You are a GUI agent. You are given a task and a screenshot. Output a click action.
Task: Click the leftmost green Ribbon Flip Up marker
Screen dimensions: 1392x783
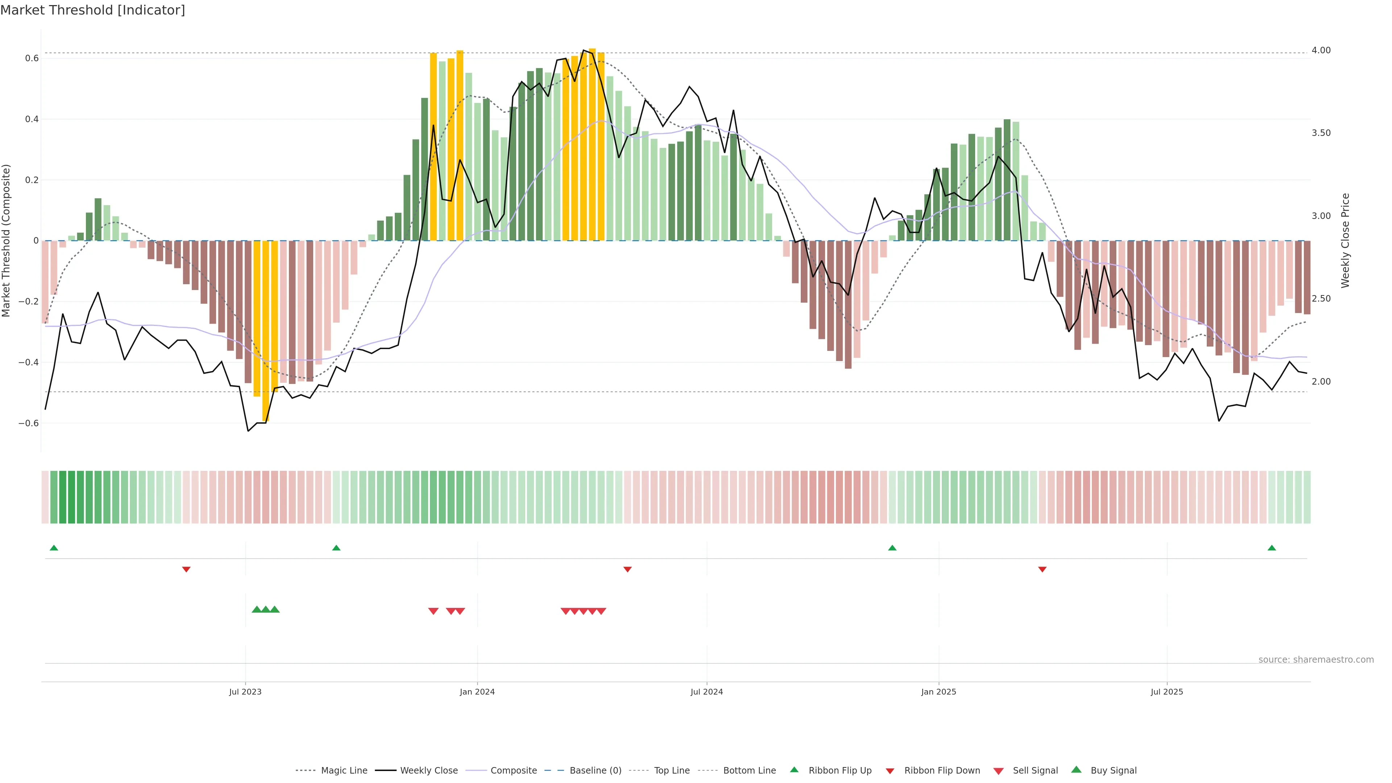pos(54,548)
